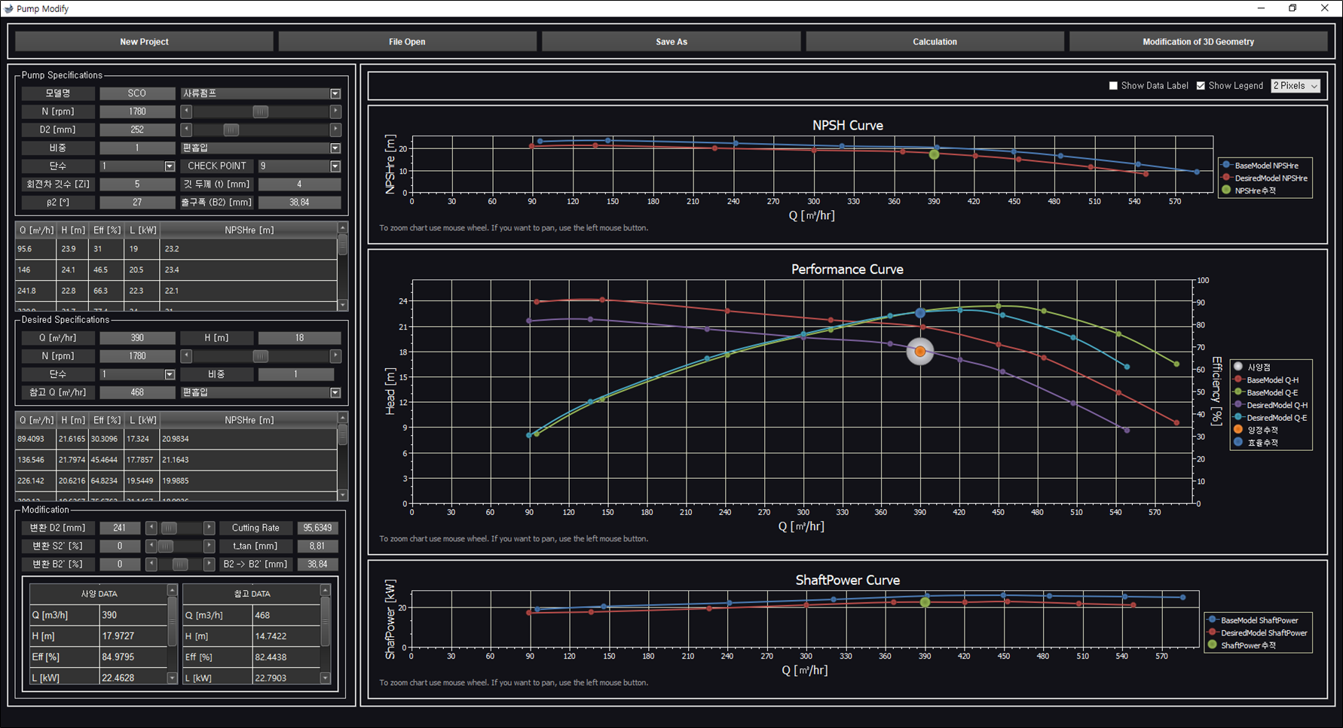Uncheck the Show Legend checkbox
This screenshot has width=1343, height=728.
(x=1201, y=86)
